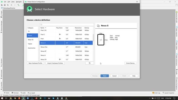Focus the device search input field
The image size is (178, 100).
[x=67, y=24]
